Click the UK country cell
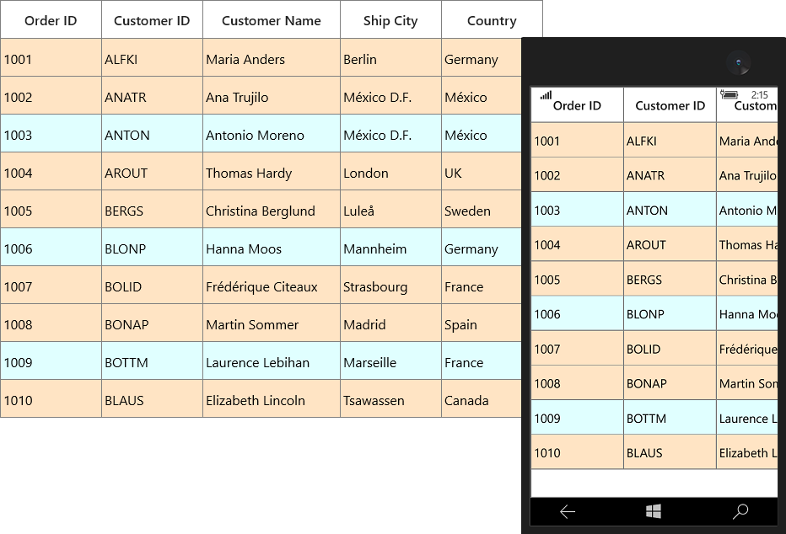 pyautogui.click(x=482, y=173)
